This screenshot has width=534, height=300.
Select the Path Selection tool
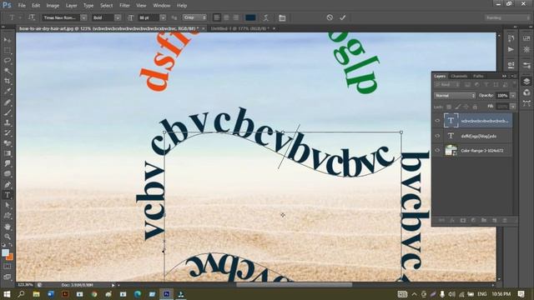pyautogui.click(x=8, y=206)
